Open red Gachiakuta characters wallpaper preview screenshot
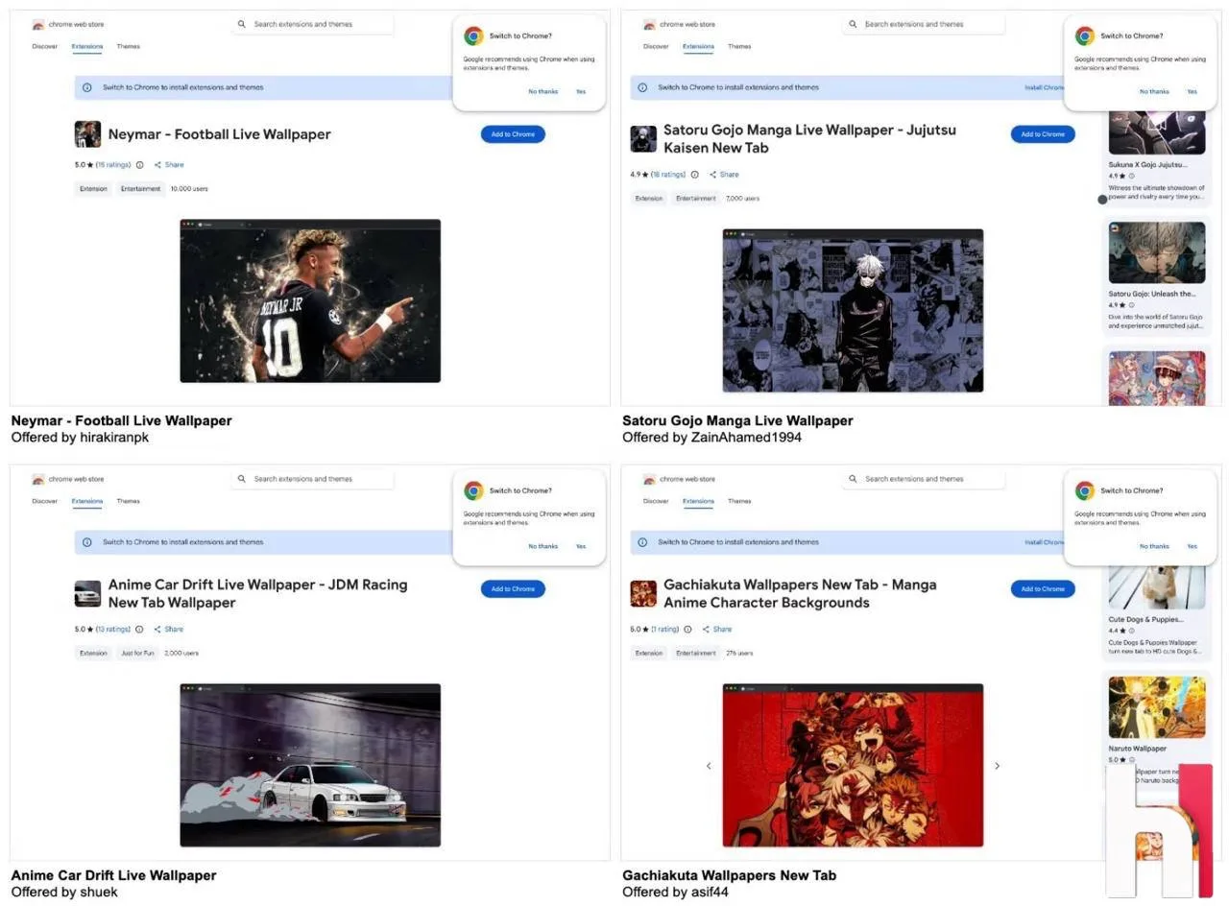The height and width of the screenshot is (906, 1229). click(x=853, y=766)
